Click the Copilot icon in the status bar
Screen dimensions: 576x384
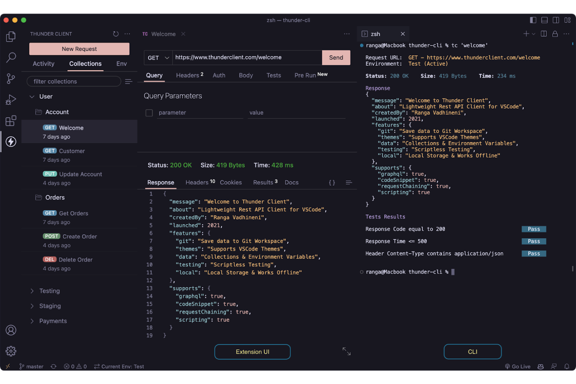click(541, 366)
